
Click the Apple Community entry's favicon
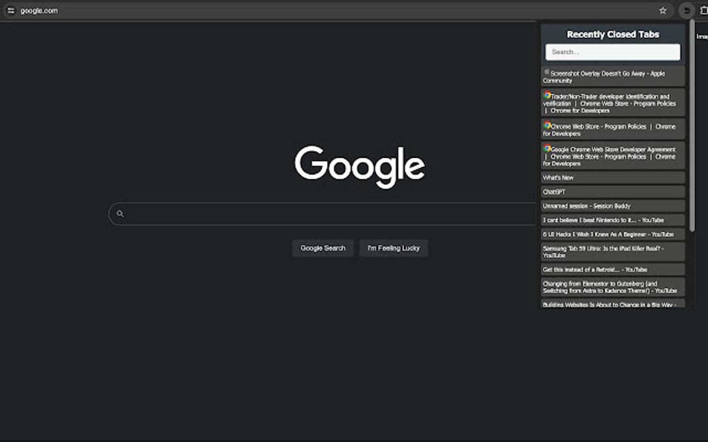click(546, 71)
